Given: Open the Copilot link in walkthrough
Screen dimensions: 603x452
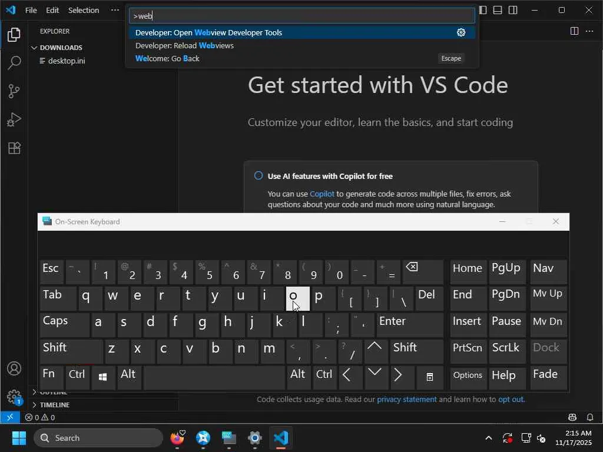Looking at the screenshot, I should point(322,194).
